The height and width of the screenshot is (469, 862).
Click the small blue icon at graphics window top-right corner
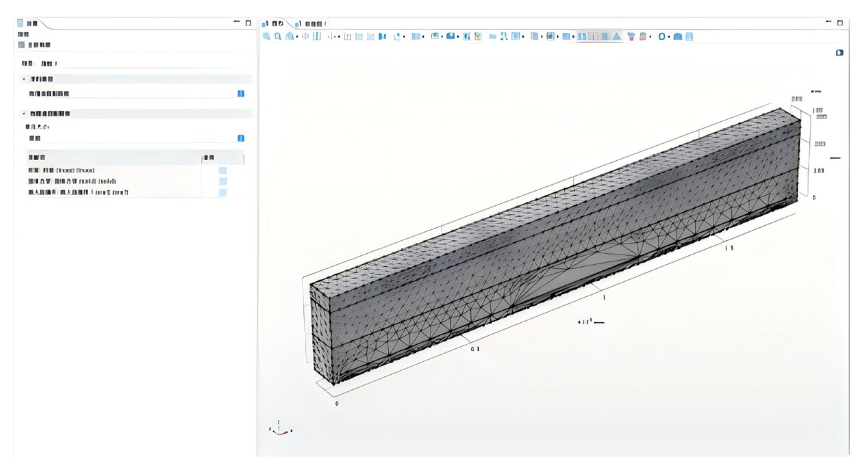[x=839, y=53]
